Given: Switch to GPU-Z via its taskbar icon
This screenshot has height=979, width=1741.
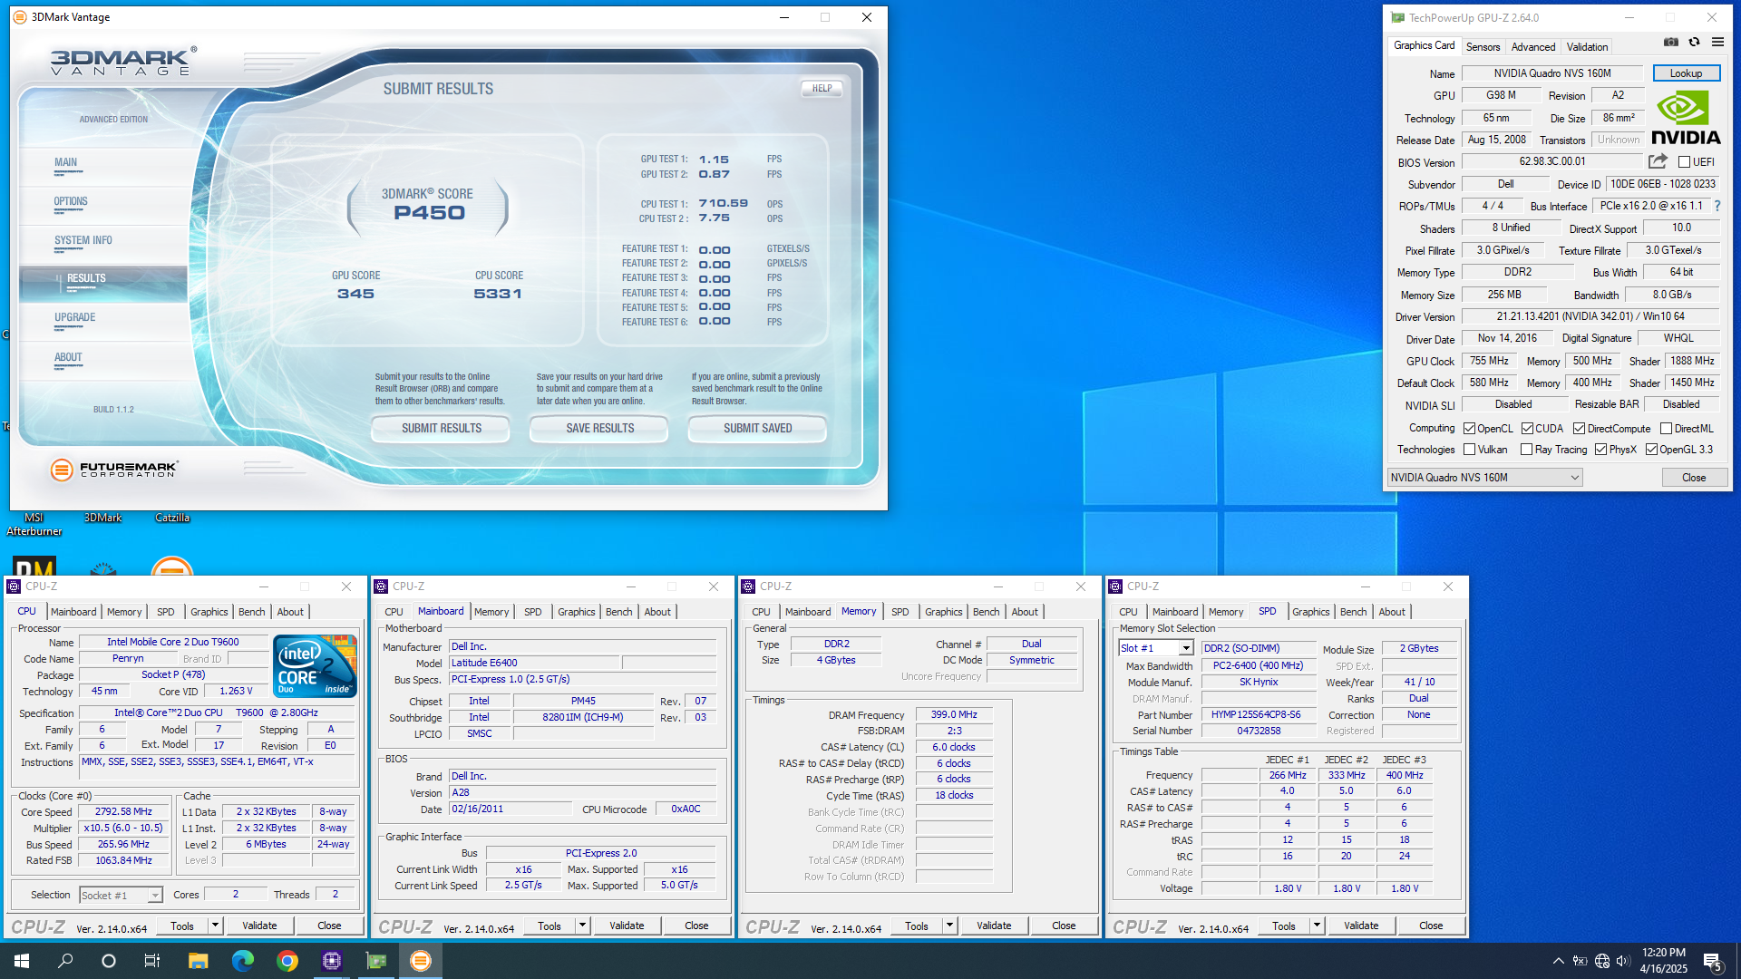Looking at the screenshot, I should point(375,961).
